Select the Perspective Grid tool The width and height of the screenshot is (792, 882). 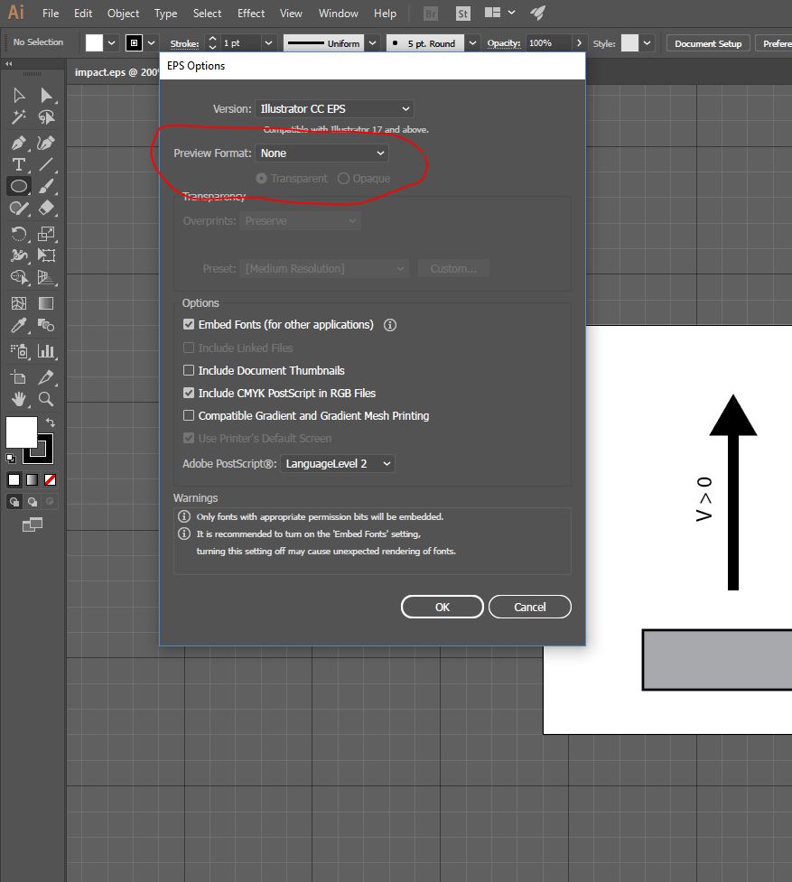coord(46,277)
